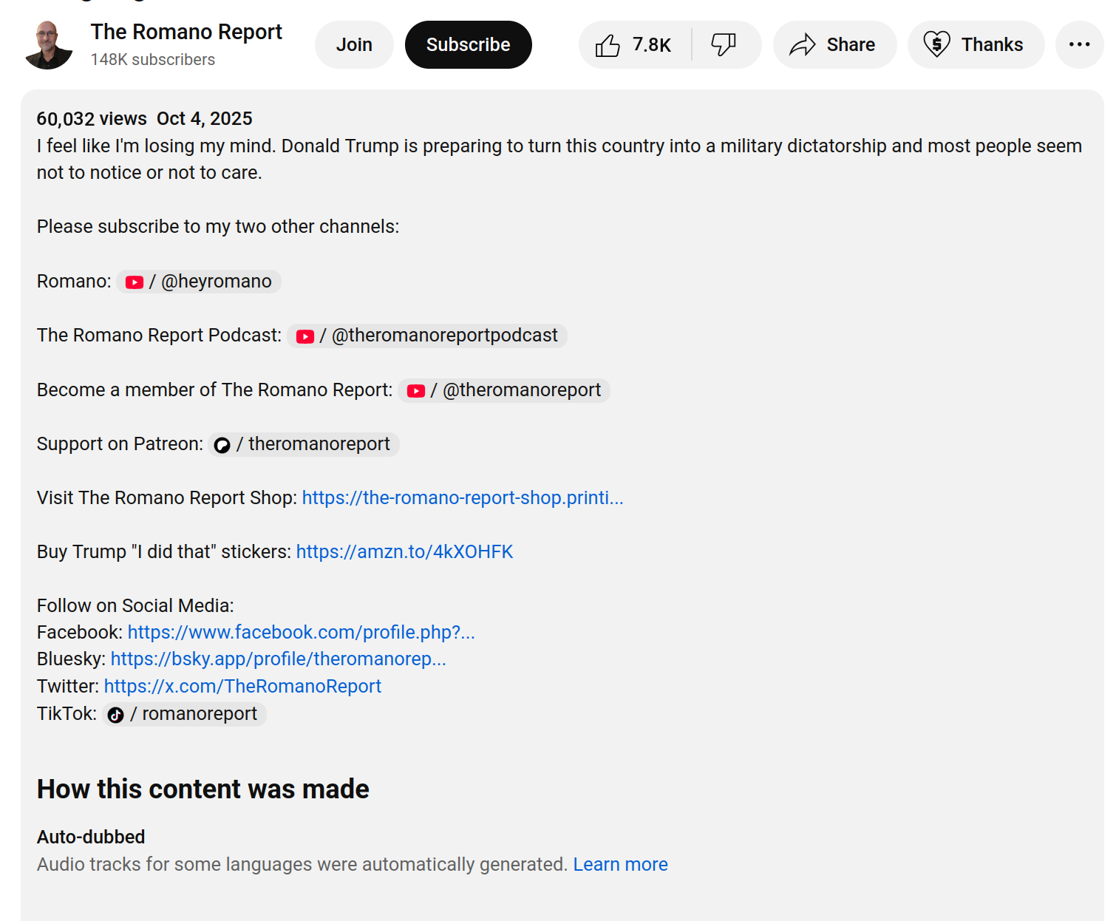The width and height of the screenshot is (1116, 921).
Task: Open The Romano Report channel avatar
Action: (49, 45)
